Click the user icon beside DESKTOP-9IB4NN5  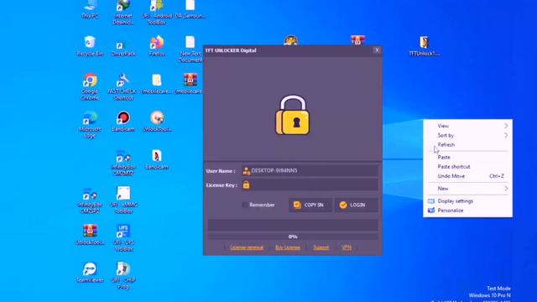(x=246, y=170)
